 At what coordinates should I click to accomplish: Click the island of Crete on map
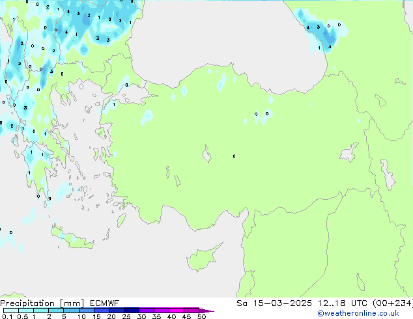(72, 238)
